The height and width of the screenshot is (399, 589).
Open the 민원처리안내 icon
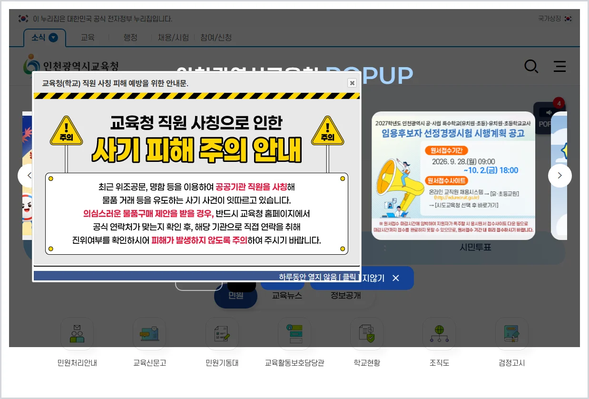[77, 334]
